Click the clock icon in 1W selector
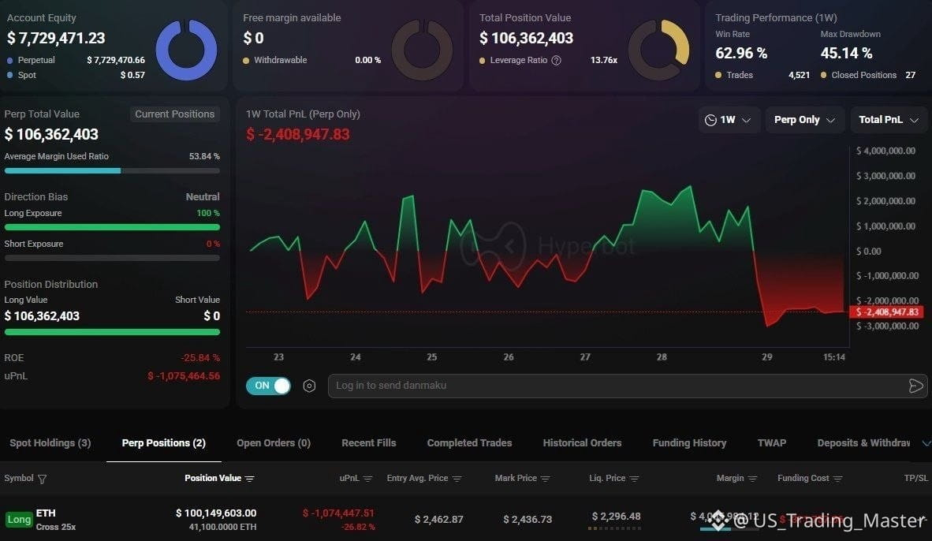This screenshot has height=541, width=932. tap(710, 120)
